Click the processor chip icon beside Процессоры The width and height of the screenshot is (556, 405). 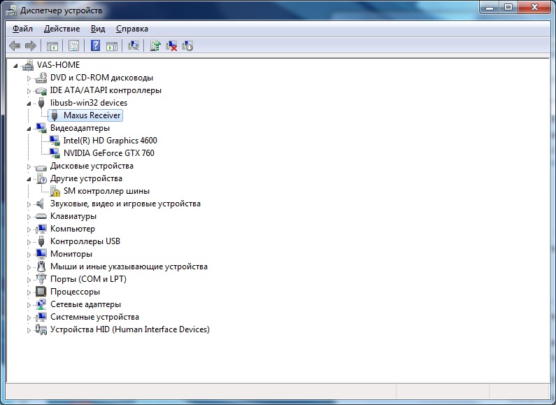(x=41, y=292)
